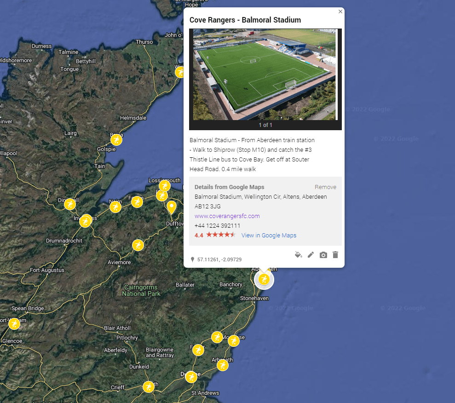This screenshot has width=455, height=403.
Task: Select the stadium marker near Inverness
Action: point(86,221)
